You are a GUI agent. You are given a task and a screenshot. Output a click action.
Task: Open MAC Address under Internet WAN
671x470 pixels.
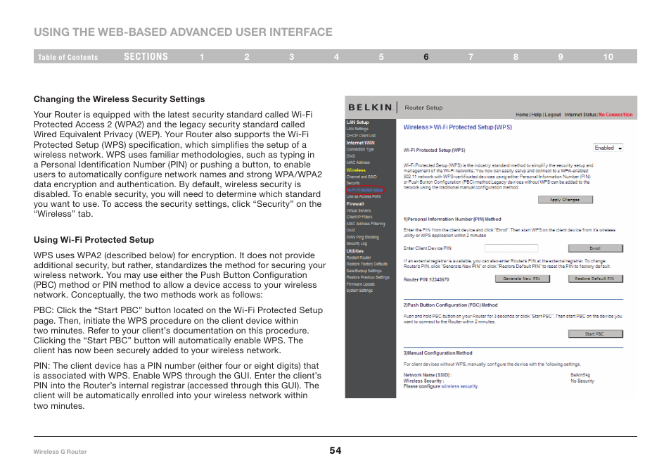point(358,163)
